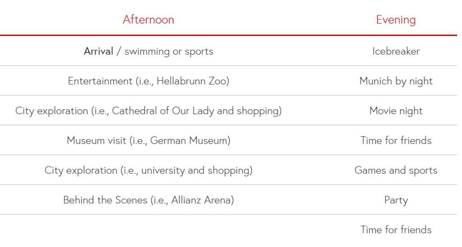Select the Games and sports cell

(x=396, y=170)
